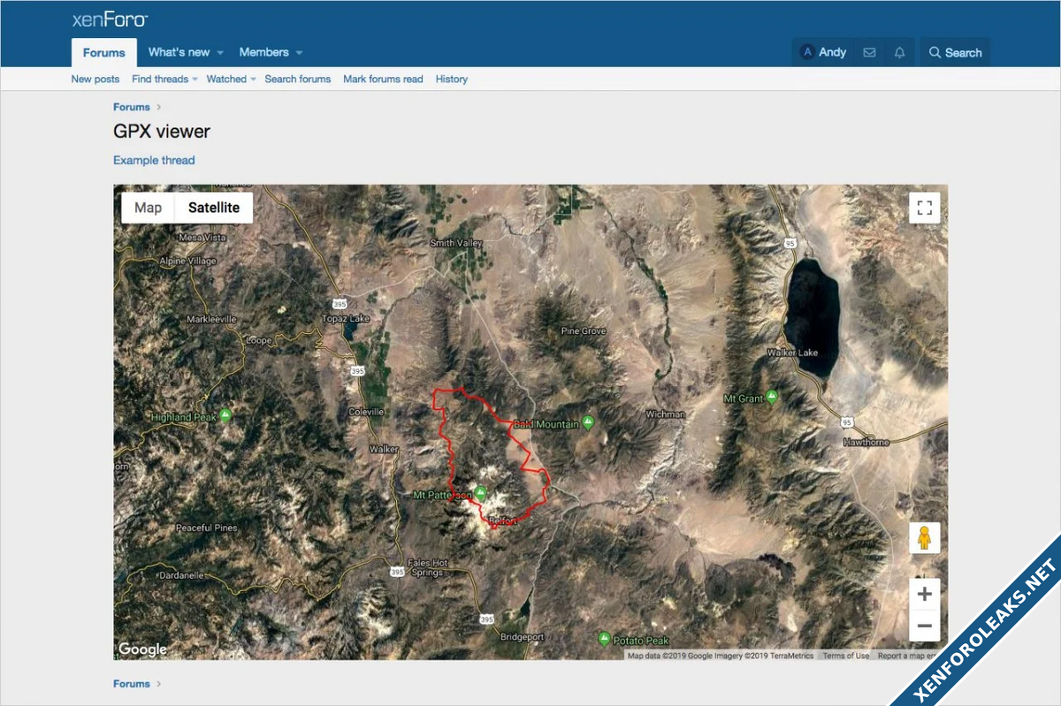1061x706 pixels.
Task: Switch map to Map view
Action: [x=149, y=208]
